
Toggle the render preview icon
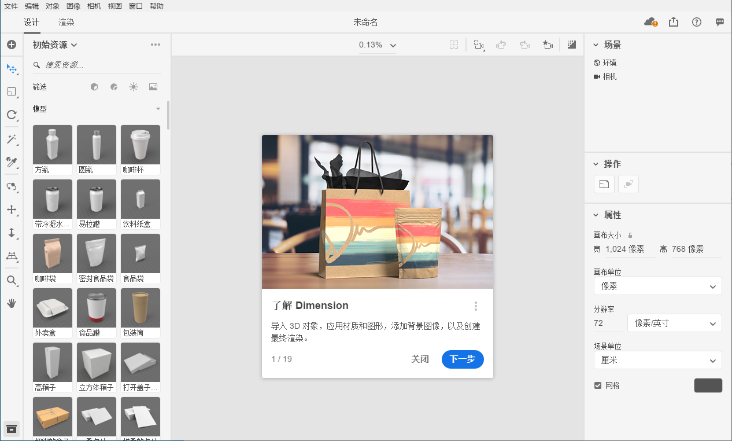tap(572, 45)
